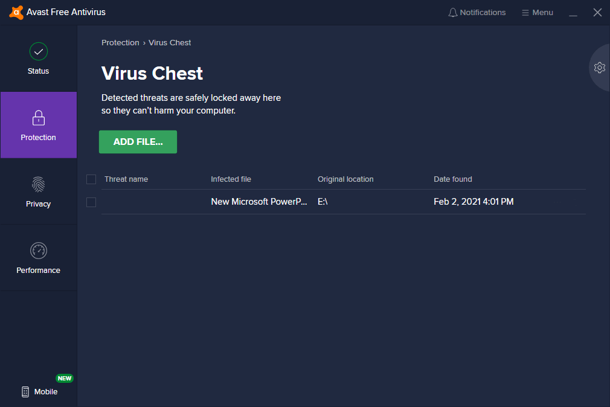Screen dimensions: 610x407
Task: Click the ADD FILE... button
Action: point(138,142)
